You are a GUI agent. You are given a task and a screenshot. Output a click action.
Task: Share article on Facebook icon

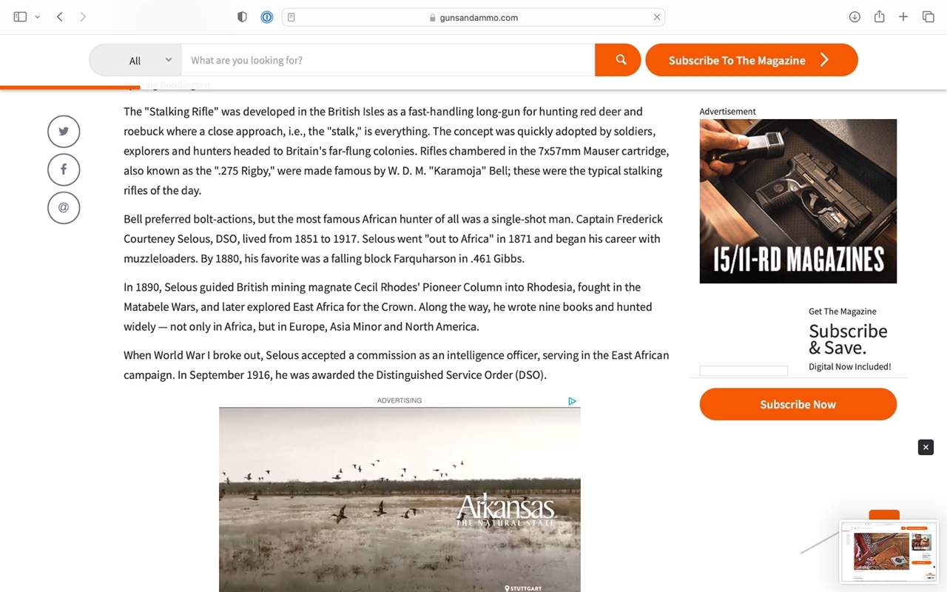point(64,169)
